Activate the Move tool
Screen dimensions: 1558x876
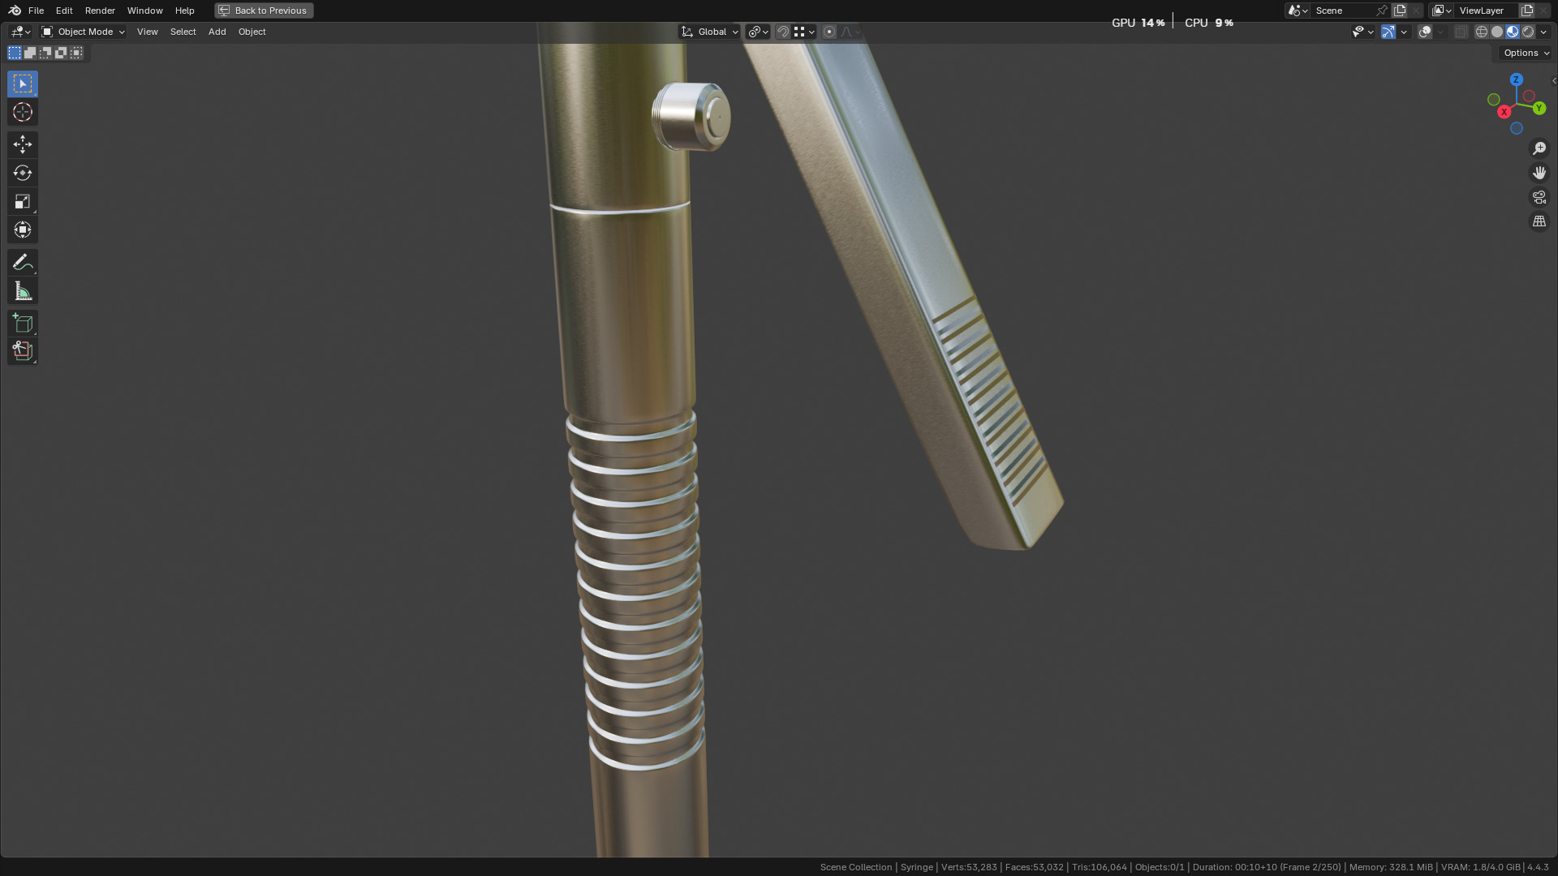coord(23,144)
